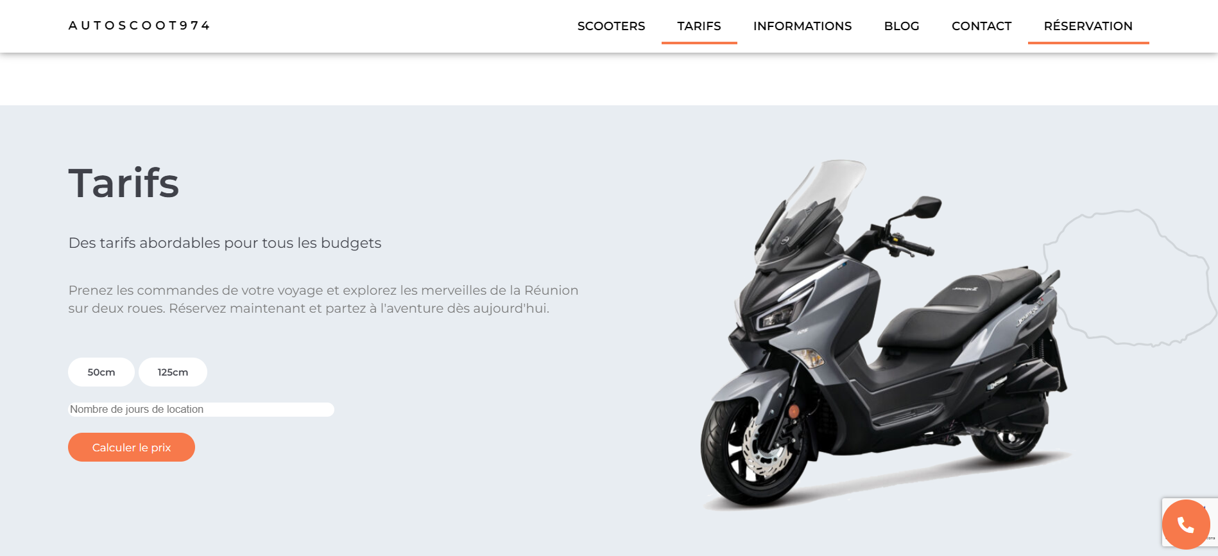1218x556 pixels.
Task: Click the paragraph about exploring la Réunion
Action: (x=323, y=299)
